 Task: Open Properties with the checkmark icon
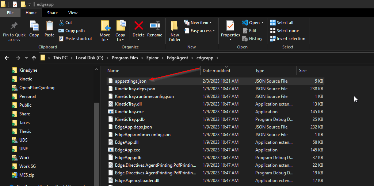pyautogui.click(x=230, y=26)
